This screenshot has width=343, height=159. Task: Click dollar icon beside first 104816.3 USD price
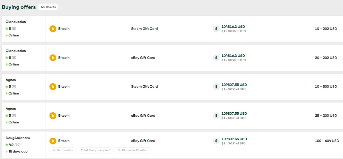coord(216,29)
